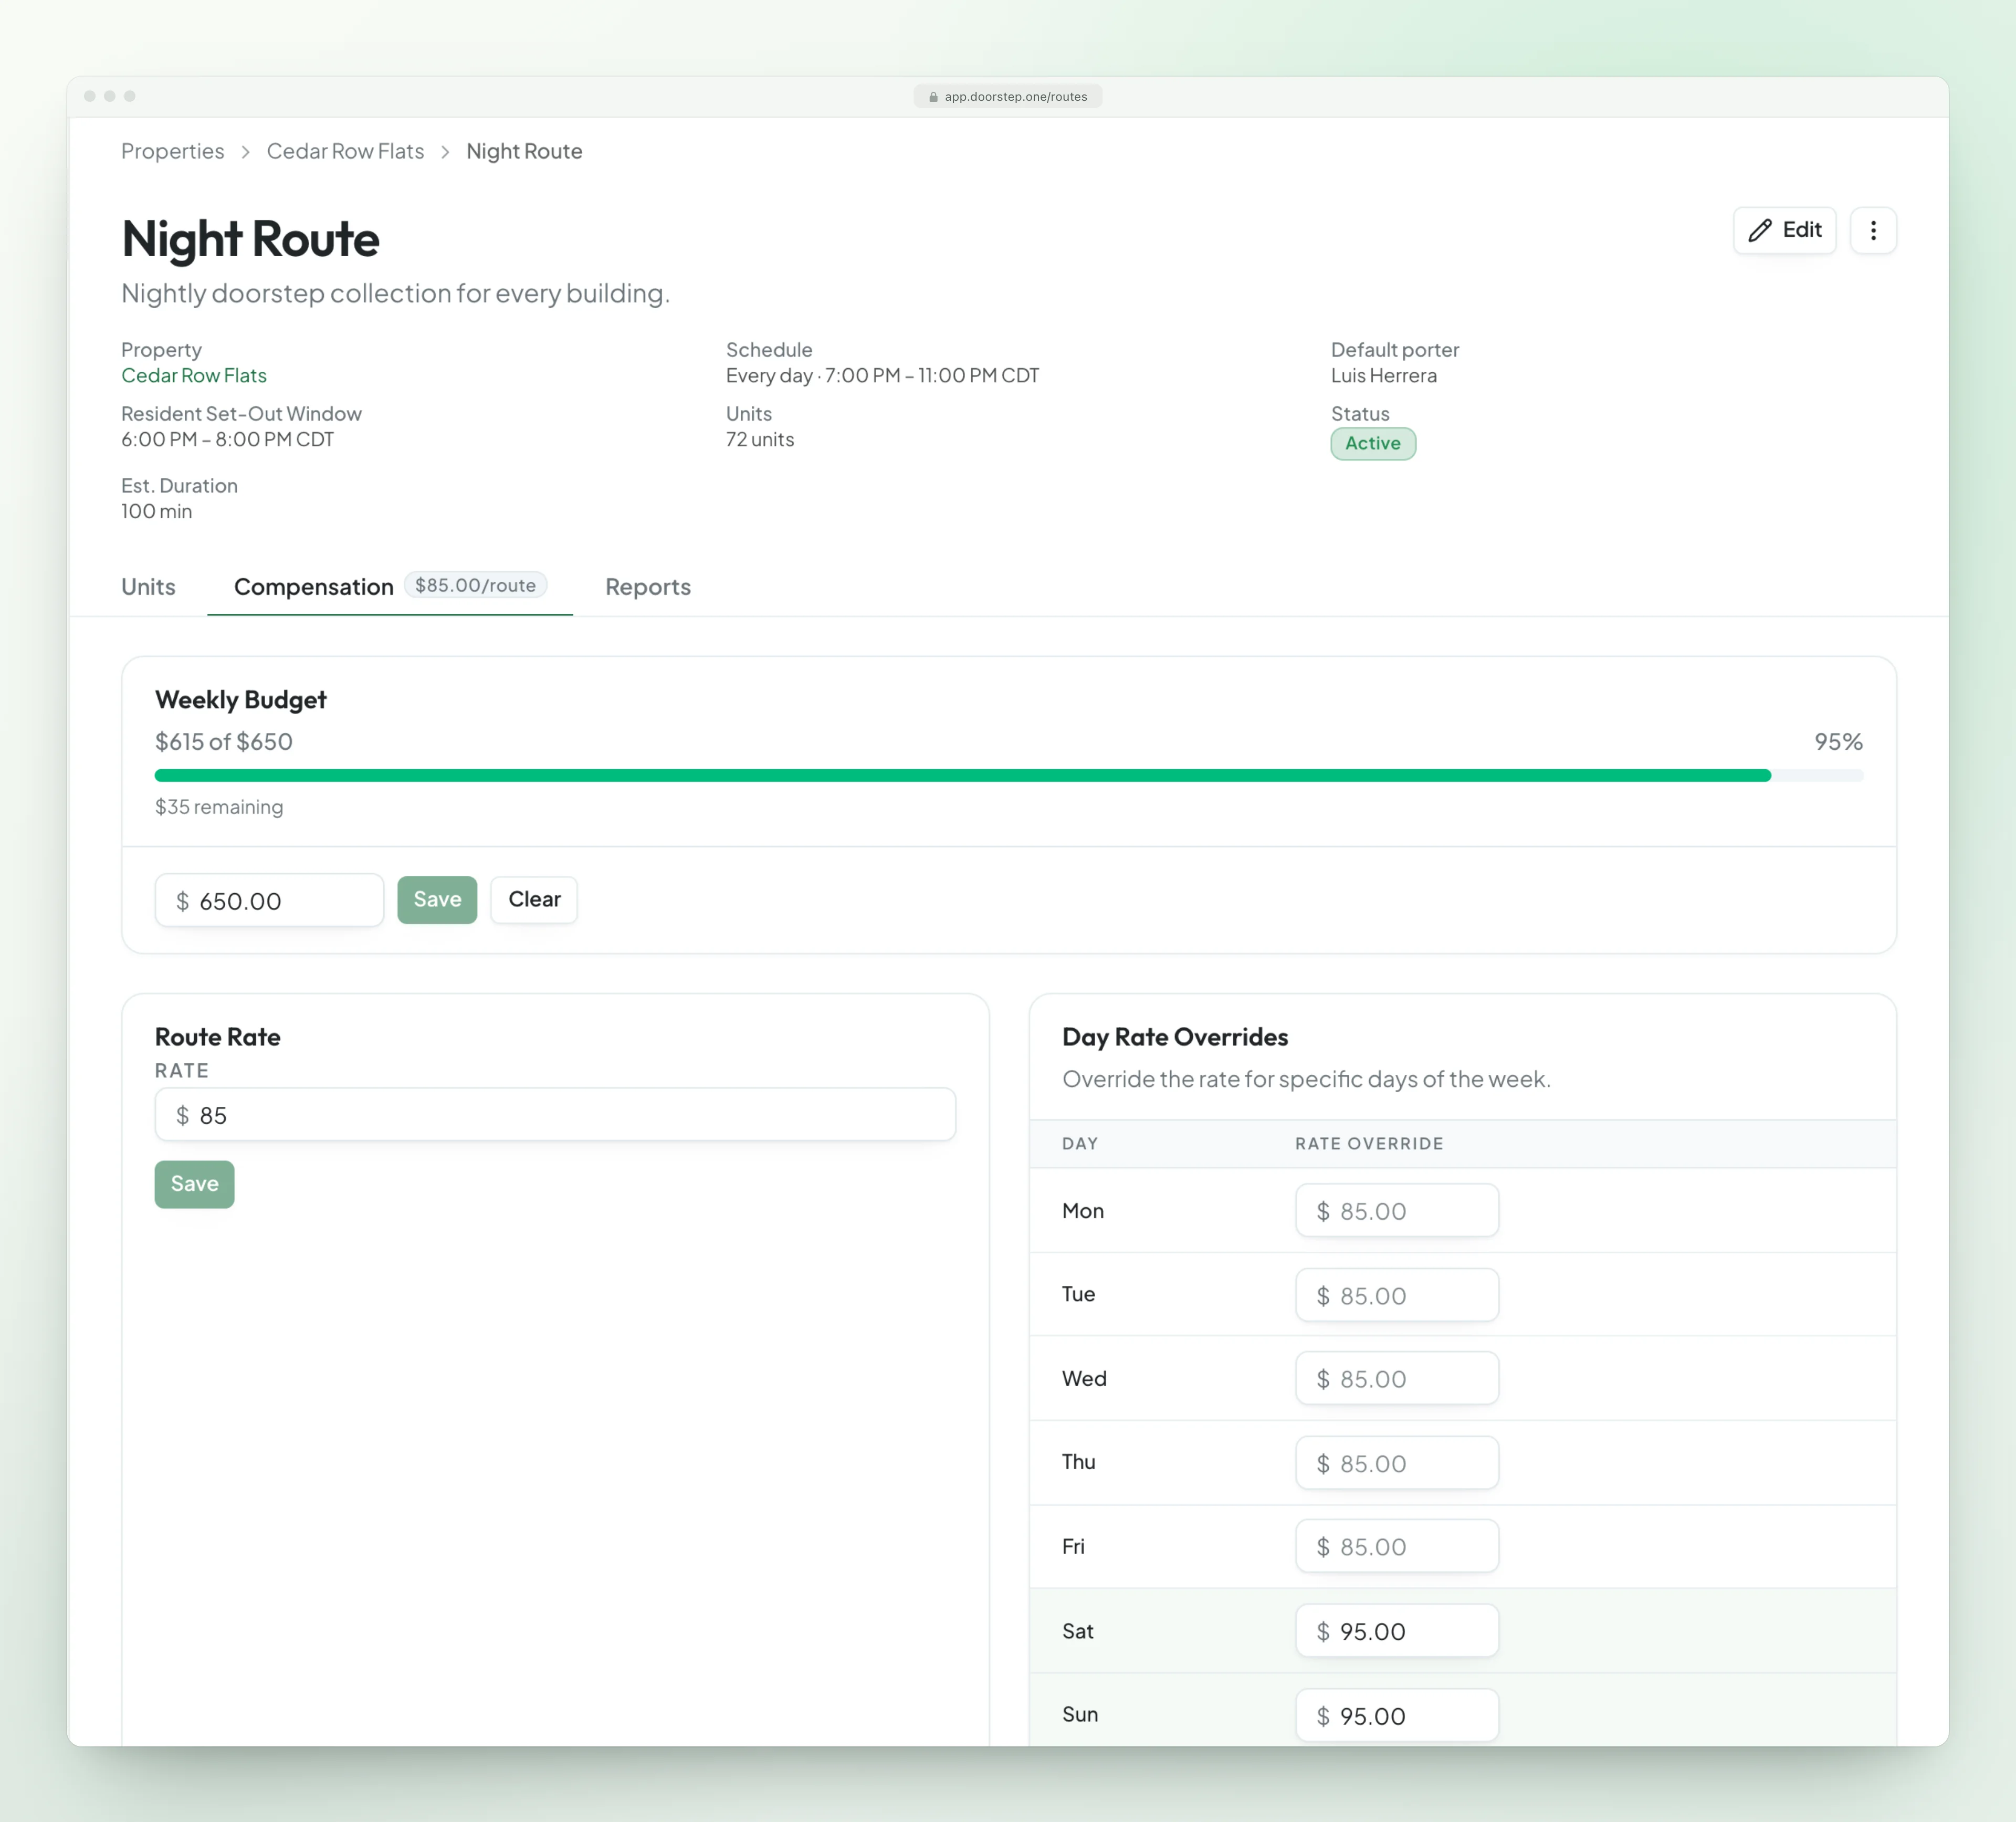The width and height of the screenshot is (2016, 1822).
Task: Focus the weekly budget 650.00 field
Action: coord(269,900)
